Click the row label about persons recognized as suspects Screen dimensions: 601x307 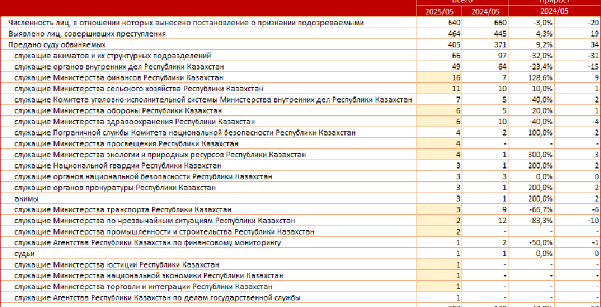tap(186, 23)
